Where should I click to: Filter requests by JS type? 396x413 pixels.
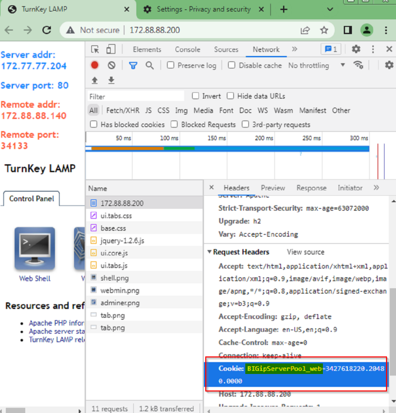[148, 110]
